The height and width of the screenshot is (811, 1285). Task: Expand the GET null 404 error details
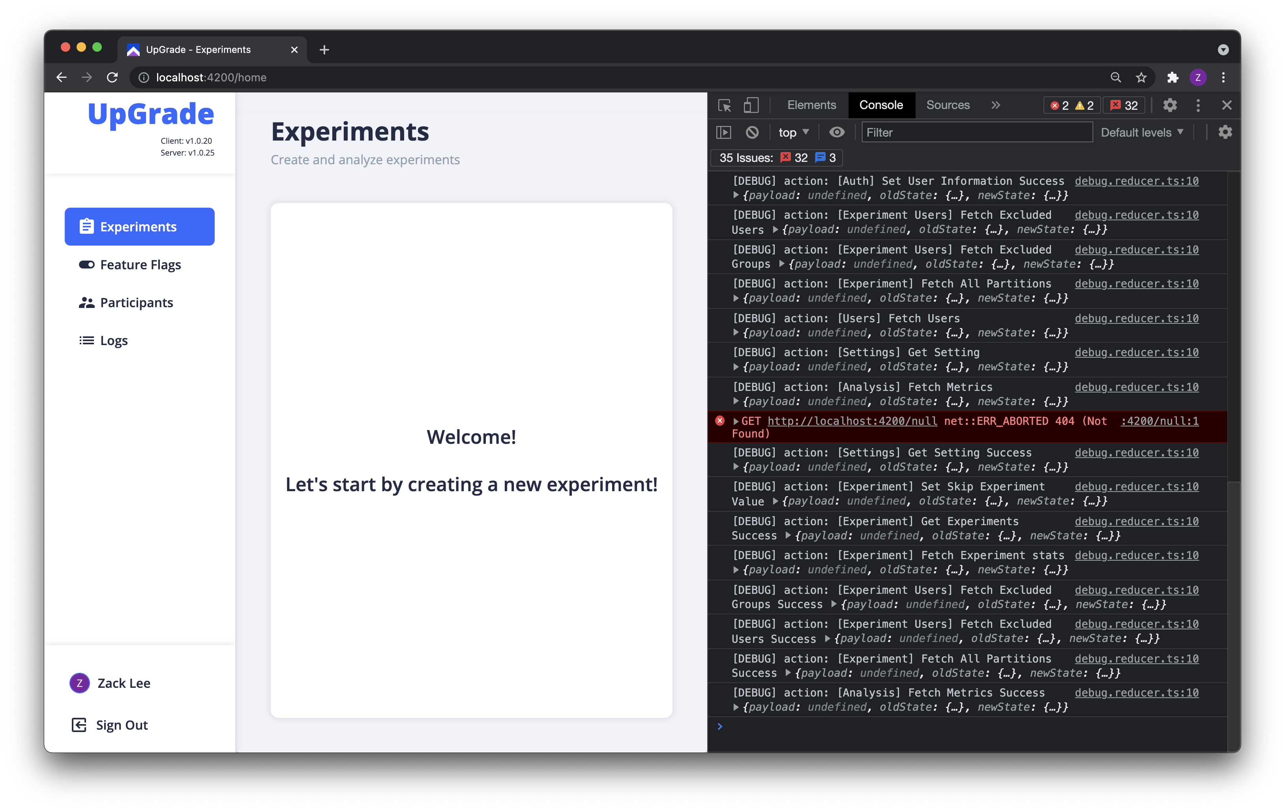point(736,421)
